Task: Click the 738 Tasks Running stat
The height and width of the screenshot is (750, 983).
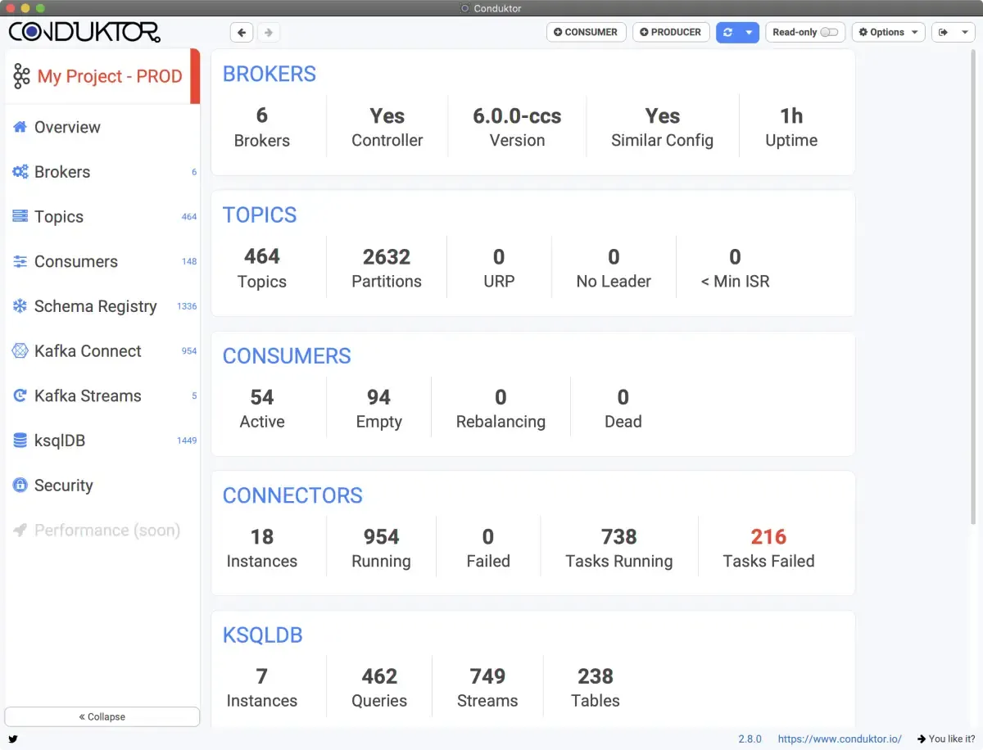Action: pos(619,548)
